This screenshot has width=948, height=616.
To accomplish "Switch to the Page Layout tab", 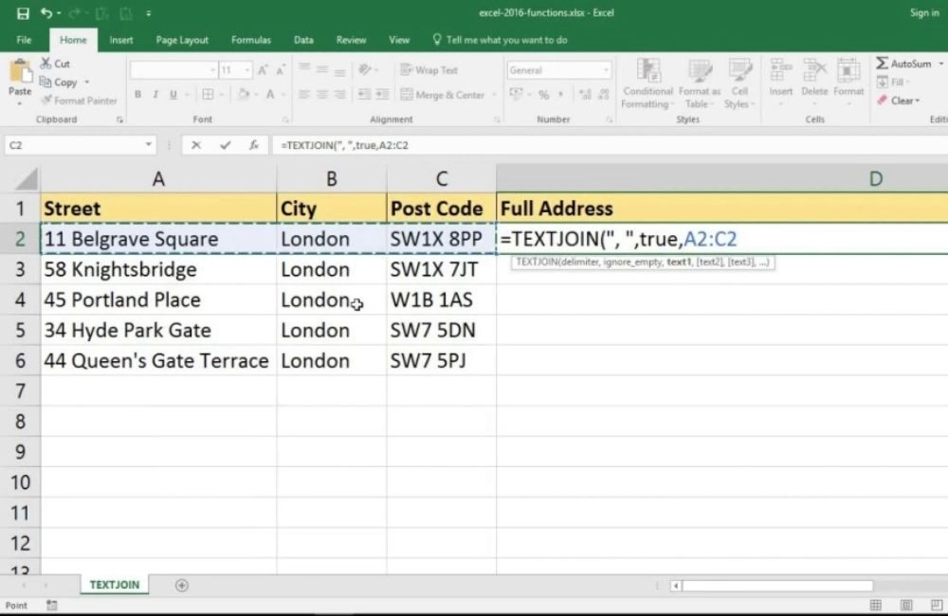I will click(182, 40).
